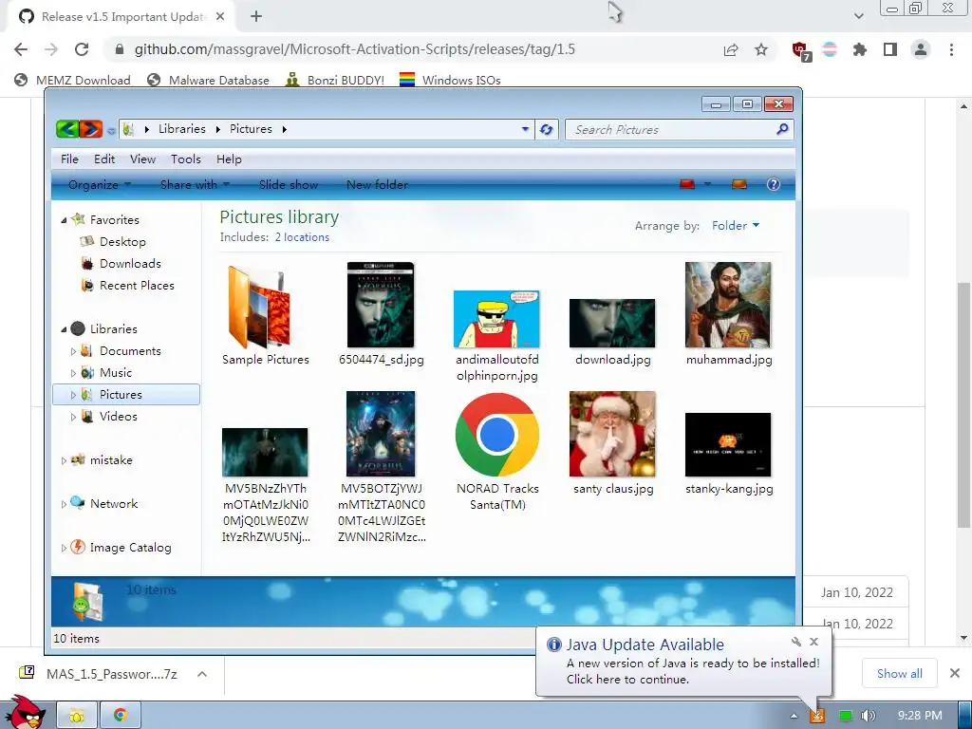Select the santy claus.jpg thumbnail

pyautogui.click(x=612, y=435)
